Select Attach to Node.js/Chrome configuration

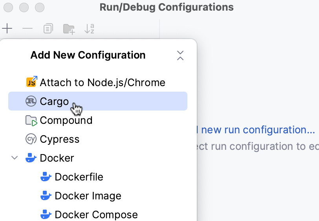coord(102,83)
